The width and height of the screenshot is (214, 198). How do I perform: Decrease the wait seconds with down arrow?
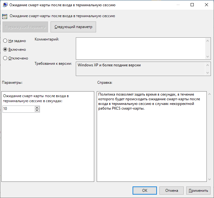click(x=37, y=111)
